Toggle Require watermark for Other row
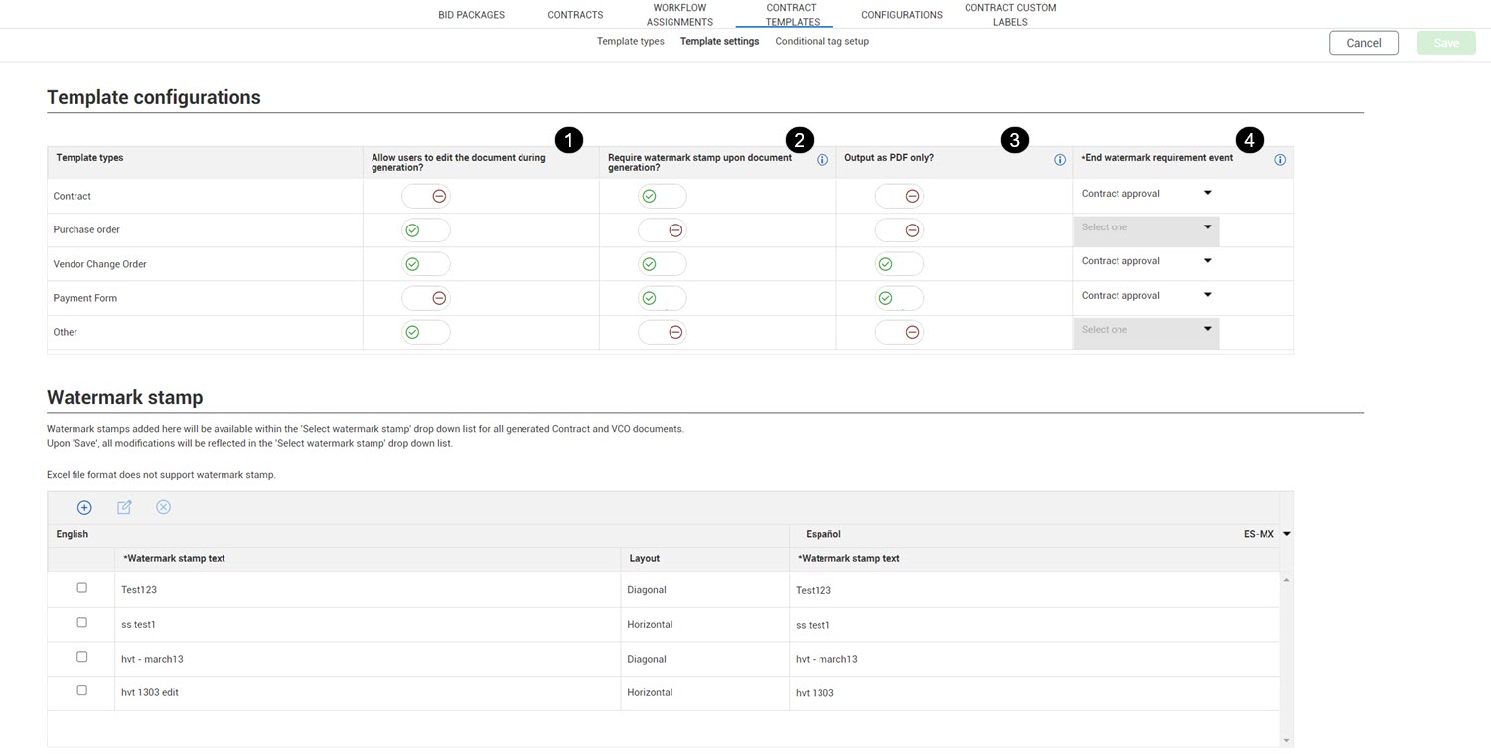Image resolution: width=1491 pixels, height=754 pixels. point(663,332)
